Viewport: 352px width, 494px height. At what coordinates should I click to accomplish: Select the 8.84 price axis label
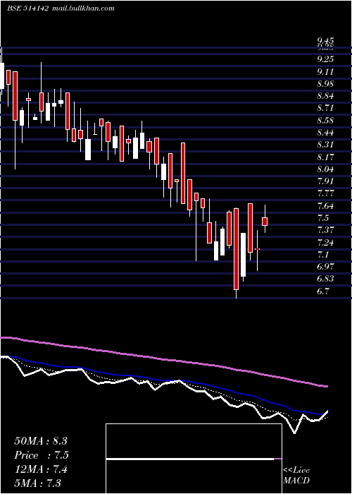point(325,96)
